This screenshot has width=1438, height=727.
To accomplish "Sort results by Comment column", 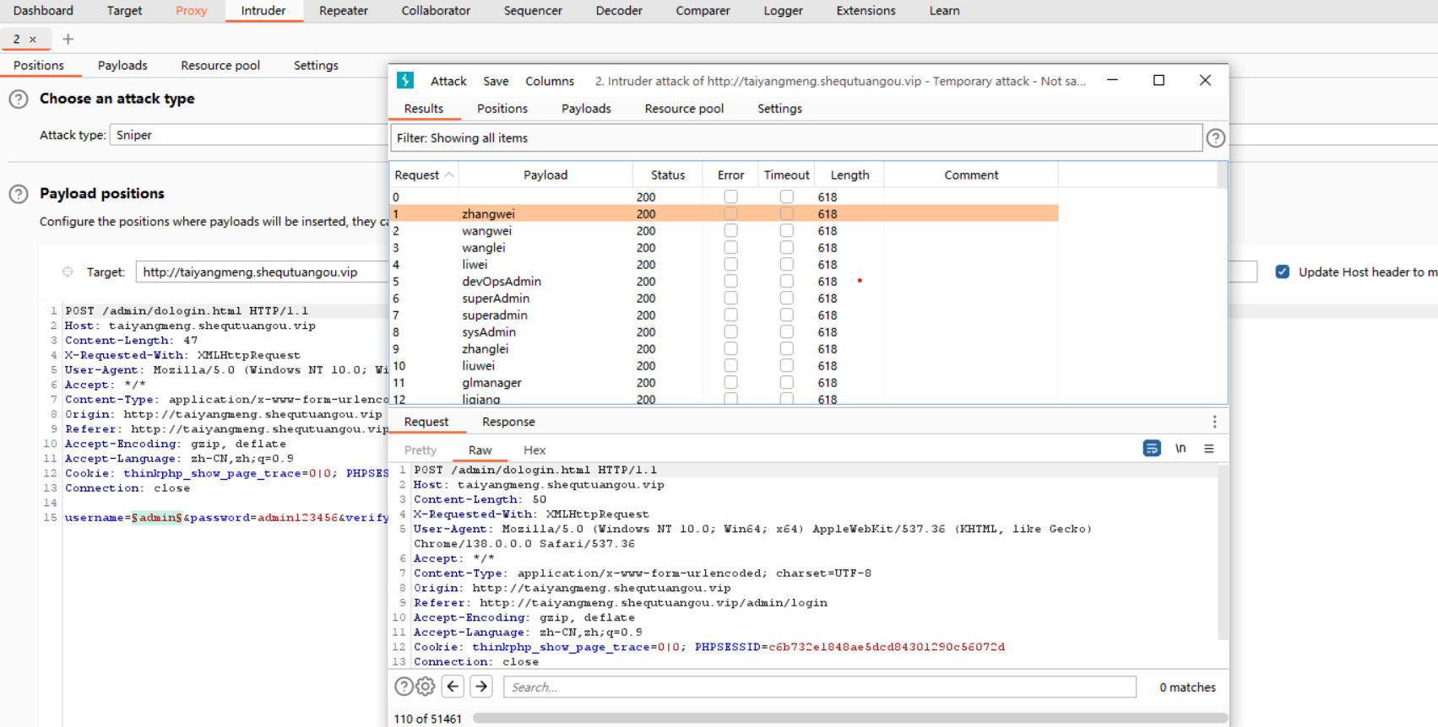I will (x=971, y=175).
